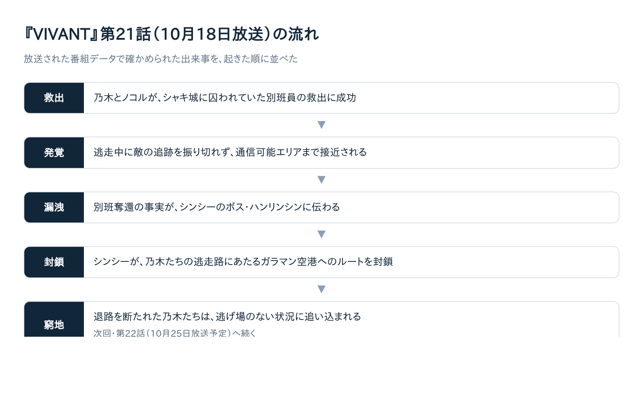Click the 封鎖 step label
Viewport: 643px width, 405px height.
point(54,262)
